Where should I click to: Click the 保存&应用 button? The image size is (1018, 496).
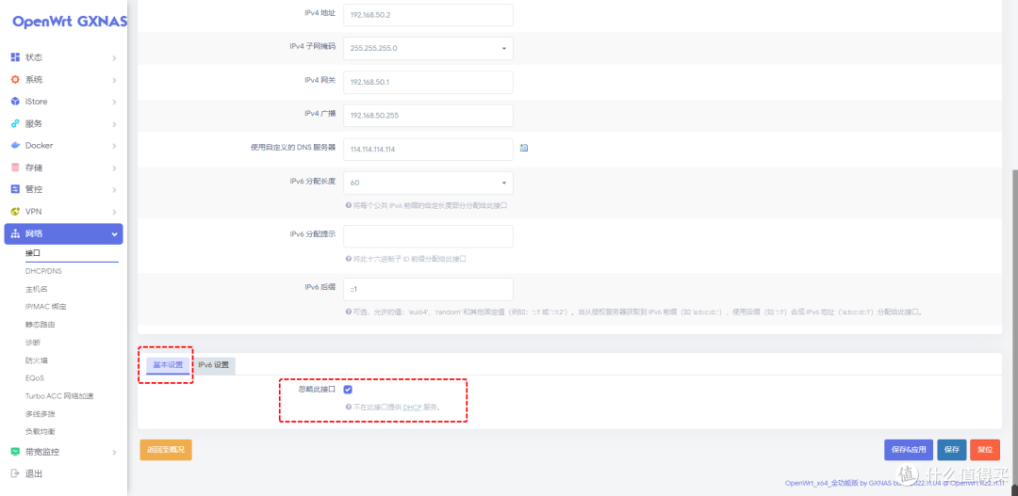tap(909, 449)
